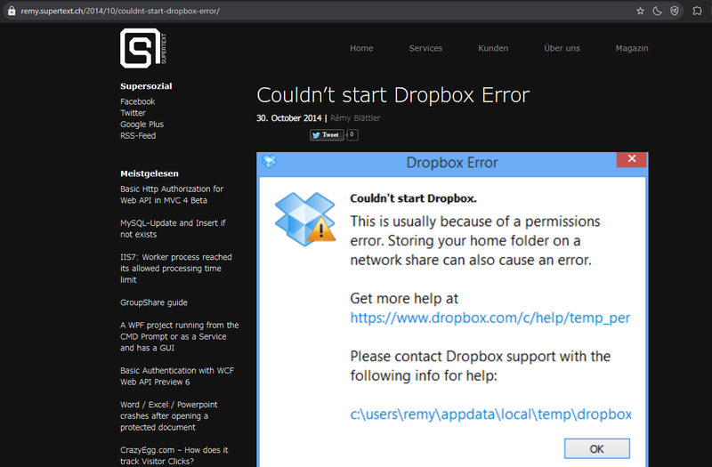Open the GroupShare guide link

[154, 302]
